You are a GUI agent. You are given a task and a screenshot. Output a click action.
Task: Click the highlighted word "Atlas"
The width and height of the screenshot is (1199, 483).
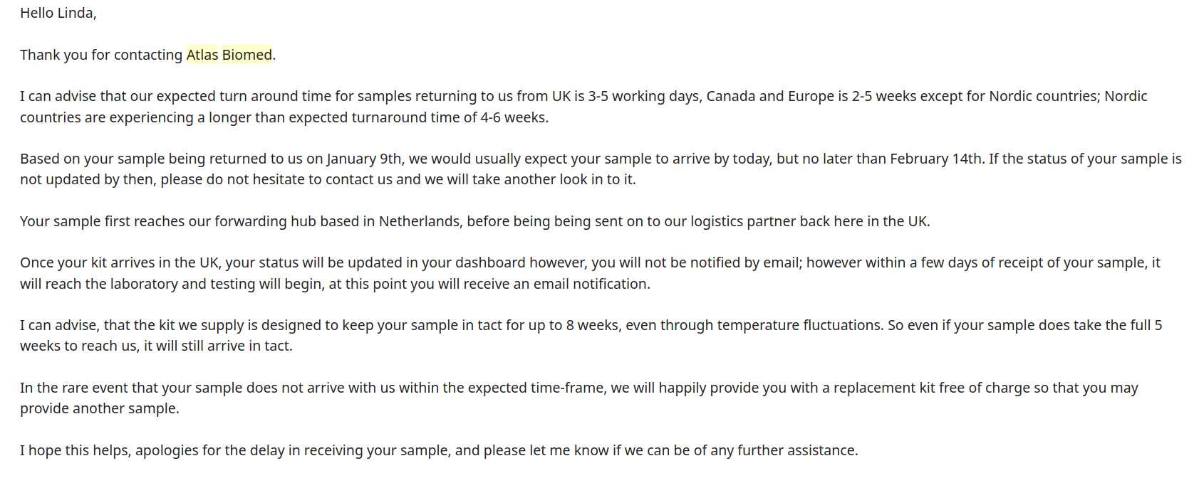point(202,55)
